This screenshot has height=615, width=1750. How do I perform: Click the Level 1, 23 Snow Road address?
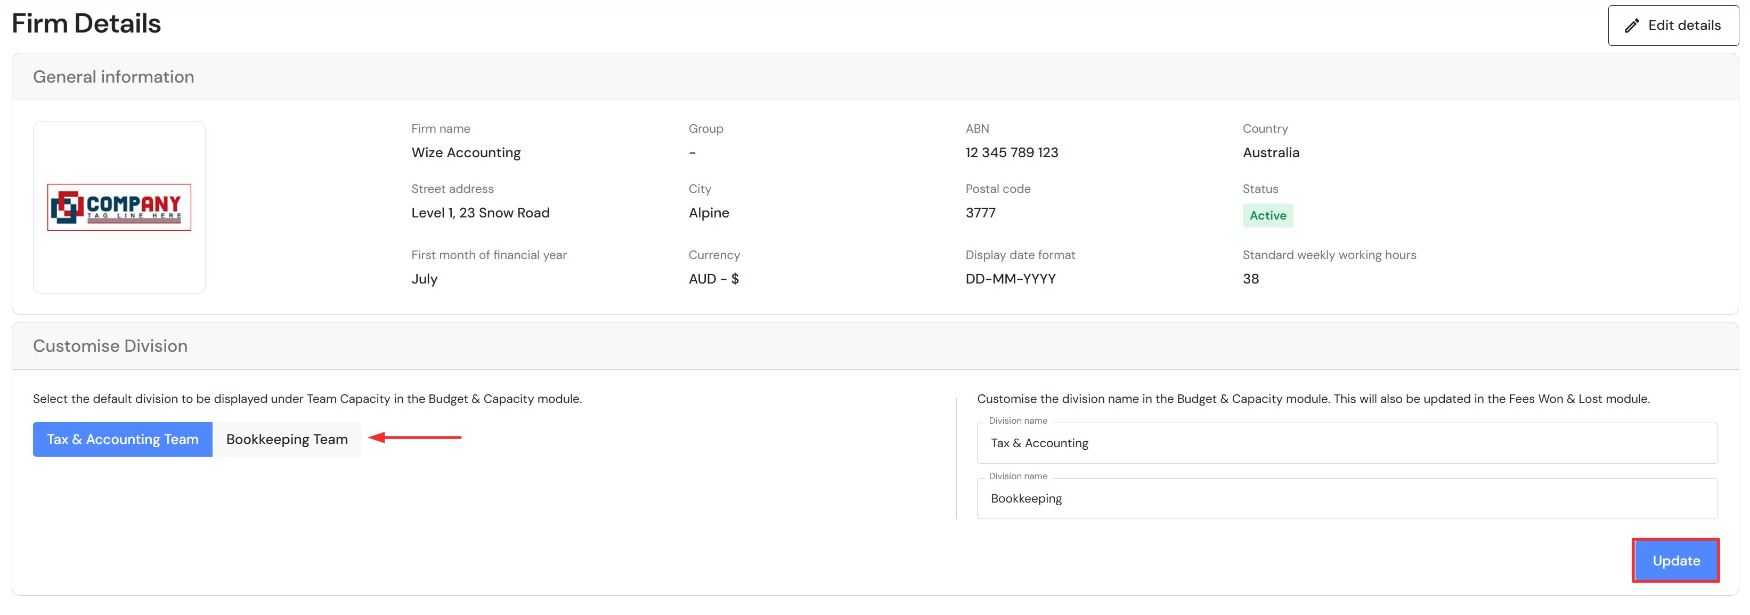[479, 213]
